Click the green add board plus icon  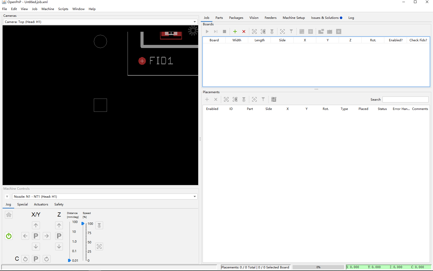click(235, 31)
